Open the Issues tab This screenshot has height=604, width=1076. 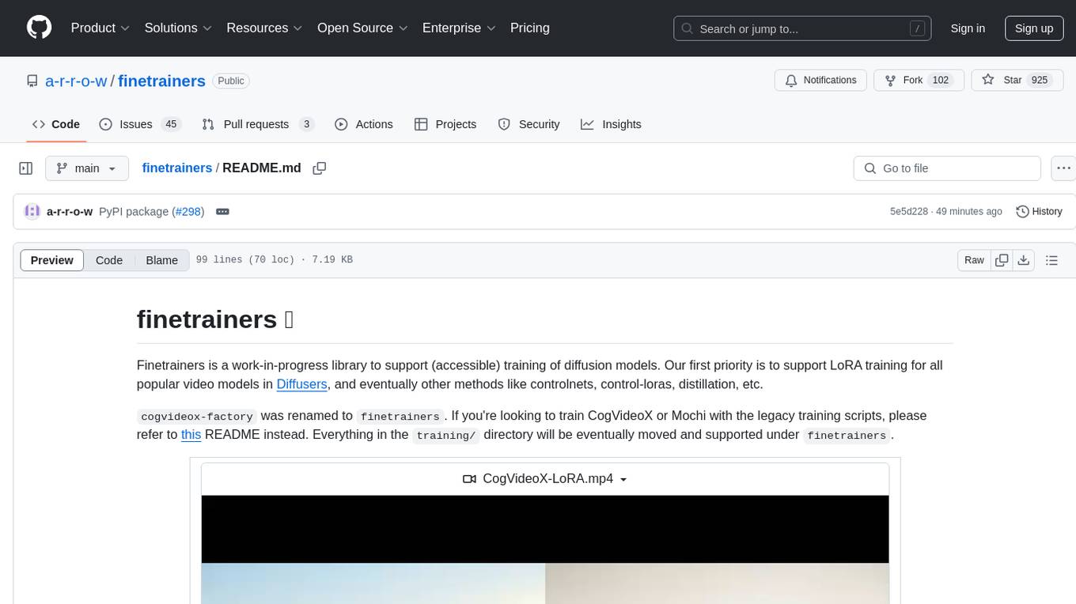(x=140, y=124)
